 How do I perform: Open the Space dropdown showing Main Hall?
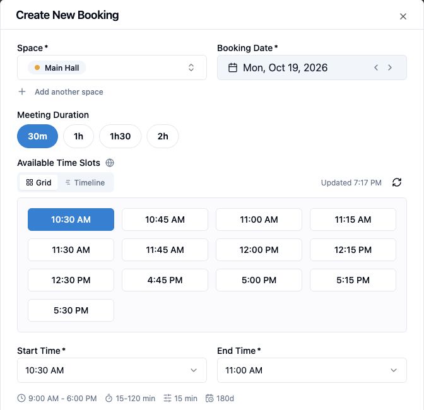(112, 67)
